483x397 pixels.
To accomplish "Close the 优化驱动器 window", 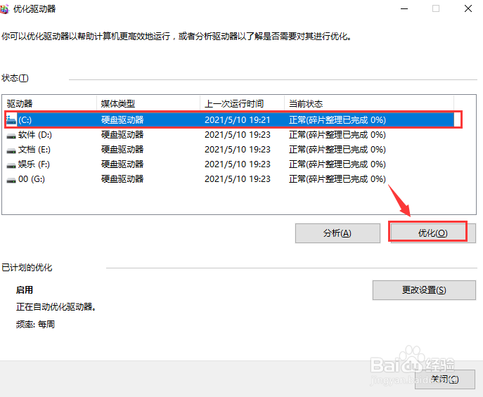I will click(x=468, y=8).
